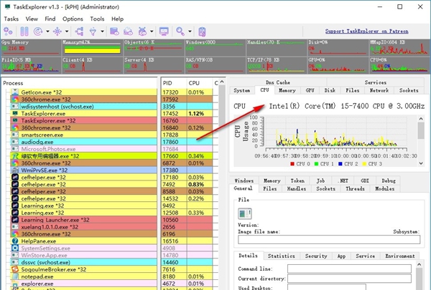This screenshot has height=290, width=431.
Task: Click the funnel filter toolbar icon
Action: (x=93, y=32)
